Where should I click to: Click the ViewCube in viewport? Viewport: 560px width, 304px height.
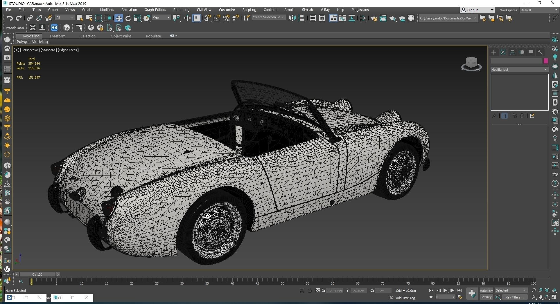(471, 64)
